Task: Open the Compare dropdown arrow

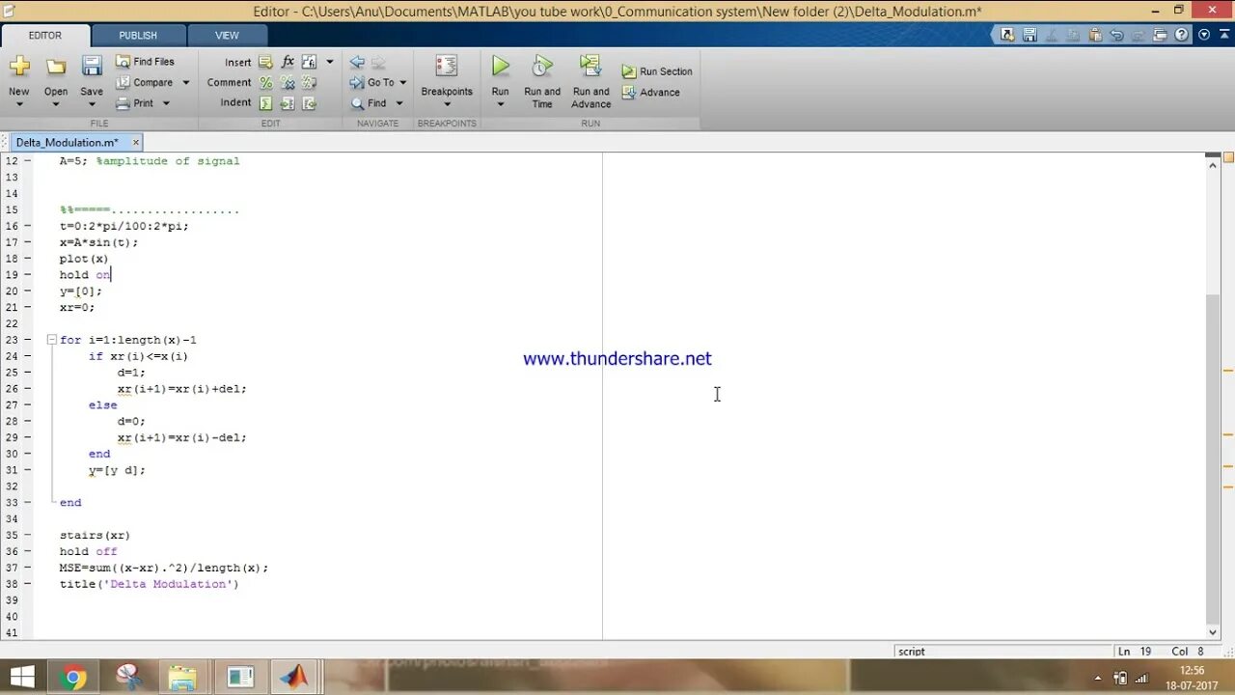Action: 186,83
